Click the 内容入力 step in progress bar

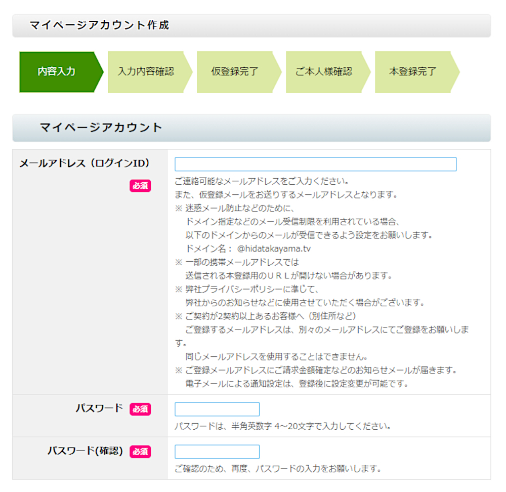(x=57, y=72)
